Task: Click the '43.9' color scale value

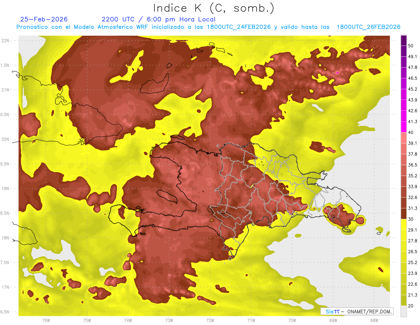Action: click(x=413, y=100)
